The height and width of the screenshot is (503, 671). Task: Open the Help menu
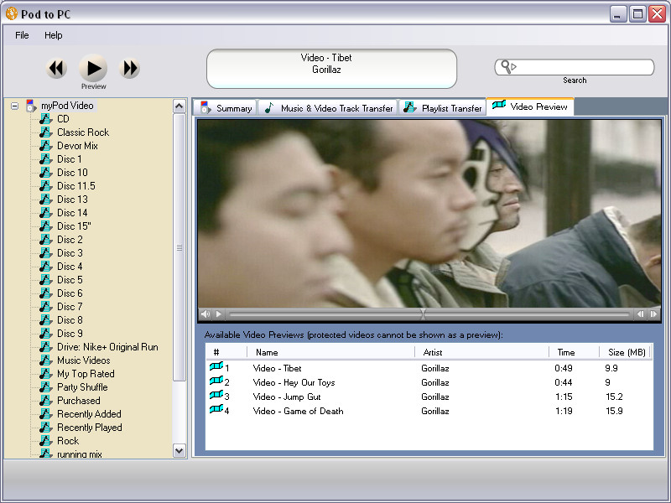[x=53, y=35]
